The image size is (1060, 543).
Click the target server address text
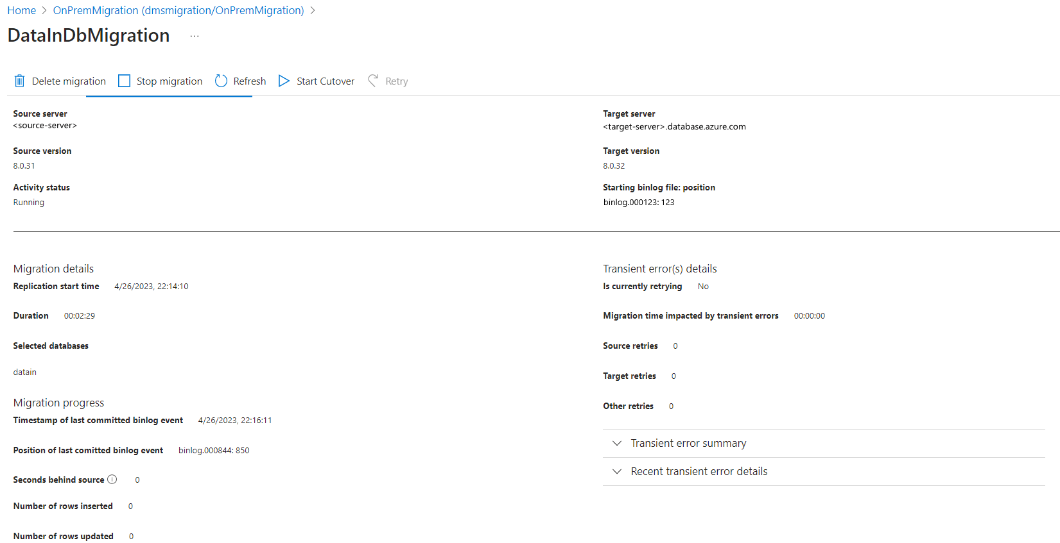click(x=674, y=127)
